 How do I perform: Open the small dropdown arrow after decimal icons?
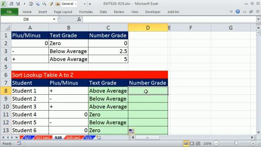pos(24,4)
